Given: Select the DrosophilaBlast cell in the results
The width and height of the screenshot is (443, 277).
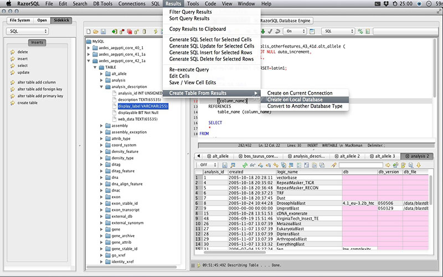Looking at the screenshot, I should (x=309, y=203).
